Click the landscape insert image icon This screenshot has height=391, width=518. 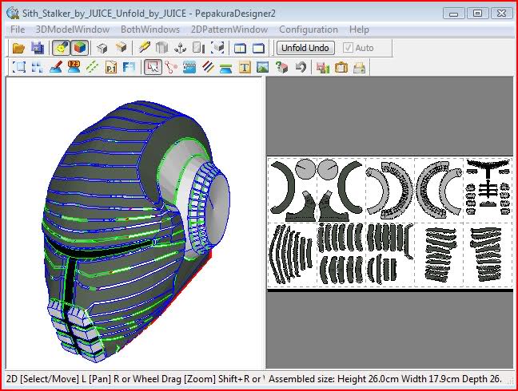pos(263,67)
